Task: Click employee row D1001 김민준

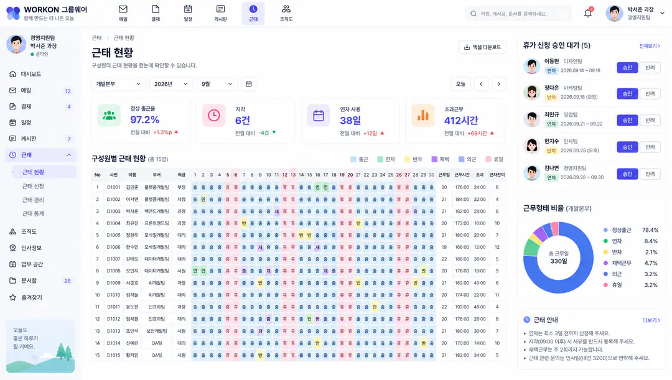Action: coord(299,187)
